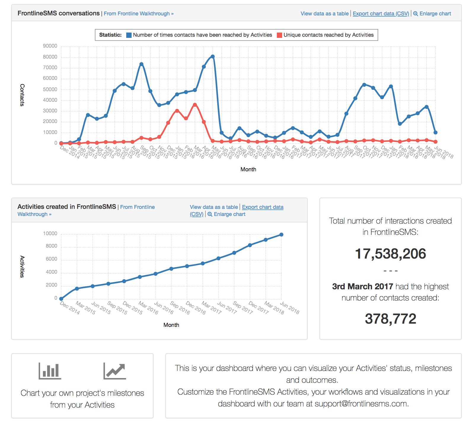Click 'FrontlineSMS conversations' panel title

(x=59, y=13)
